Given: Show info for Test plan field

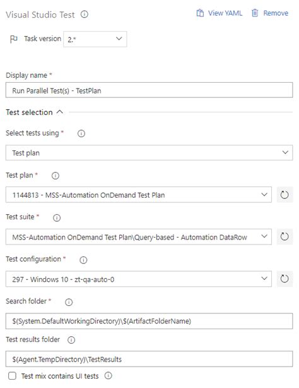Looking at the screenshot, I should 56,176.
